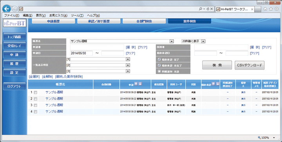This screenshot has width=282, height=142.
Task: Click the 申請日 start date field 2014/05/30
Action: (x=81, y=53)
